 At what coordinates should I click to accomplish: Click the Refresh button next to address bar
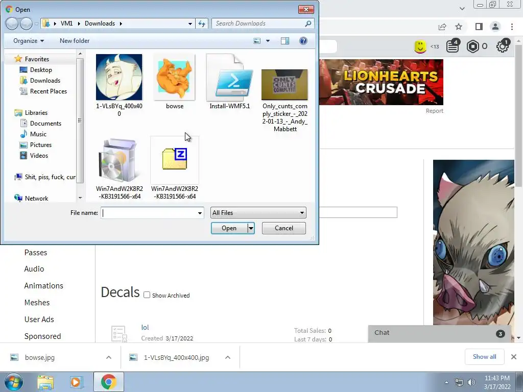tap(202, 23)
